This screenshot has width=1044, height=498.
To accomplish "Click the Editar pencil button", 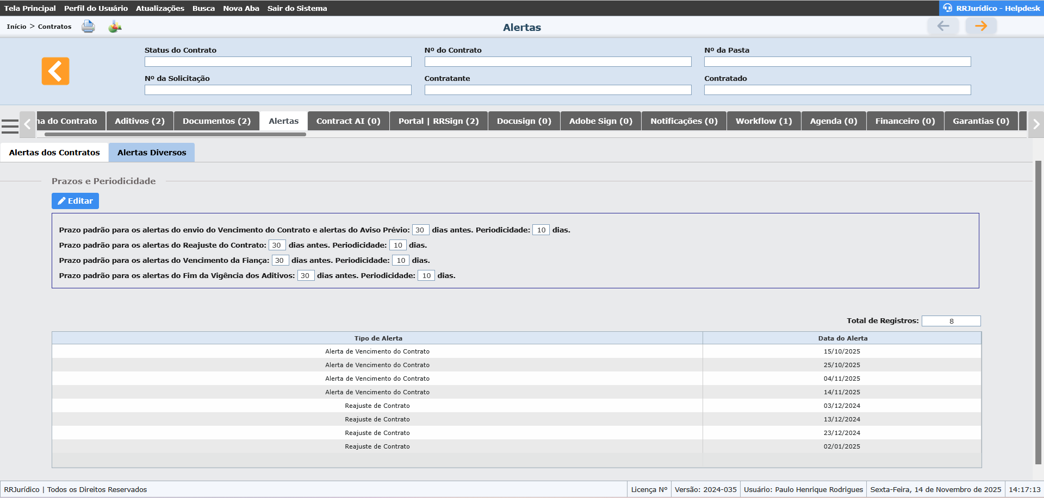I will (x=75, y=201).
